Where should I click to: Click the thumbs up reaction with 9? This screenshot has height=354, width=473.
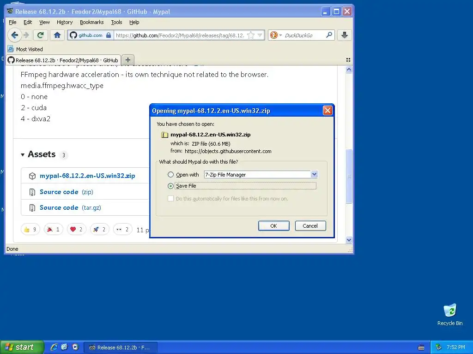point(30,230)
